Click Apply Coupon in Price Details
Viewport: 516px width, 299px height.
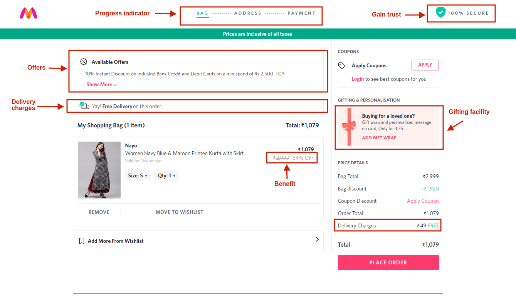423,201
